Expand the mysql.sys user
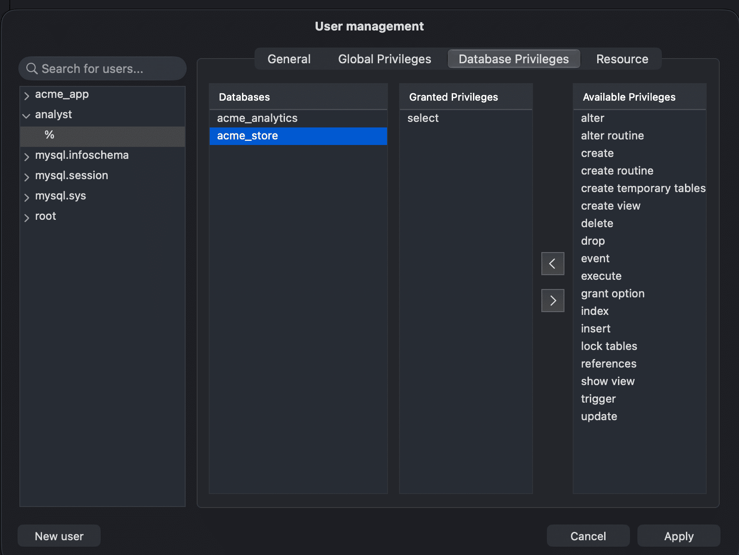Image resolution: width=739 pixels, height=555 pixels. pos(27,197)
